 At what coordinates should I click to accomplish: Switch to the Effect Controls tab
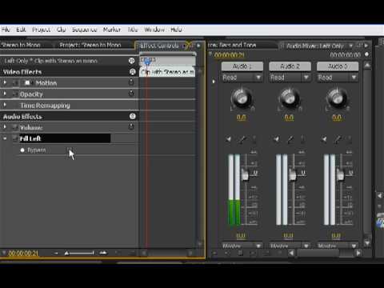[159, 46]
